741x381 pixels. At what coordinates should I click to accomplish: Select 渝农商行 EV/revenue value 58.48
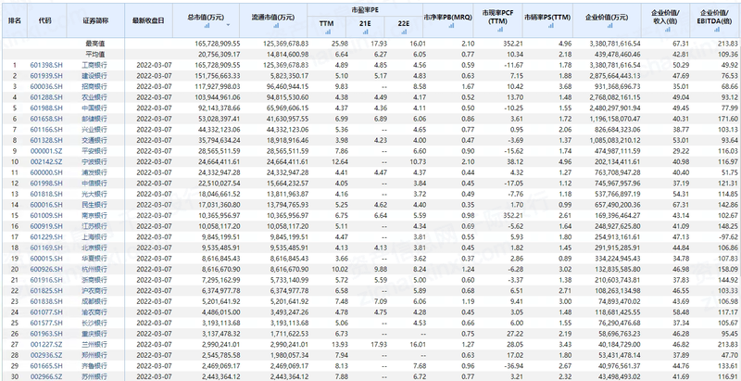pos(684,312)
